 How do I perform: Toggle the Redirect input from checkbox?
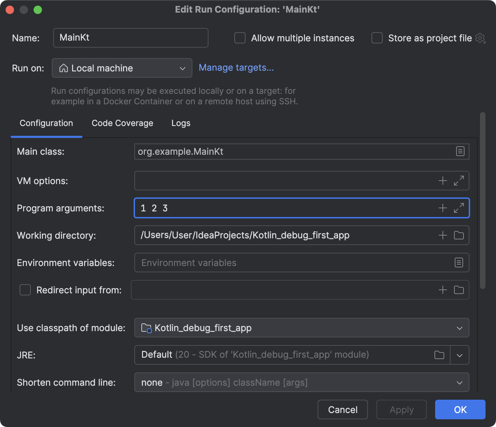pos(25,290)
